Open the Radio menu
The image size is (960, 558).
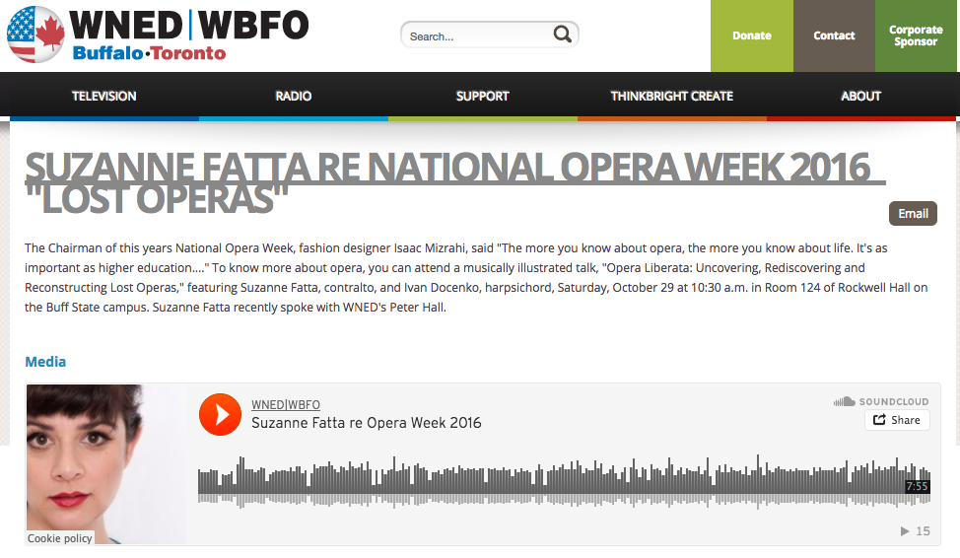click(294, 97)
